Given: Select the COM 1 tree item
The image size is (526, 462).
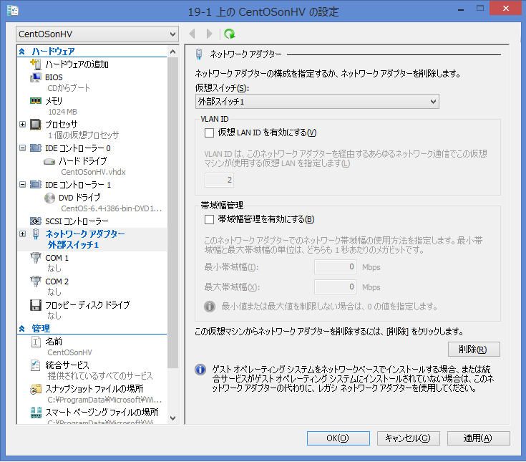Looking at the screenshot, I should (57, 258).
